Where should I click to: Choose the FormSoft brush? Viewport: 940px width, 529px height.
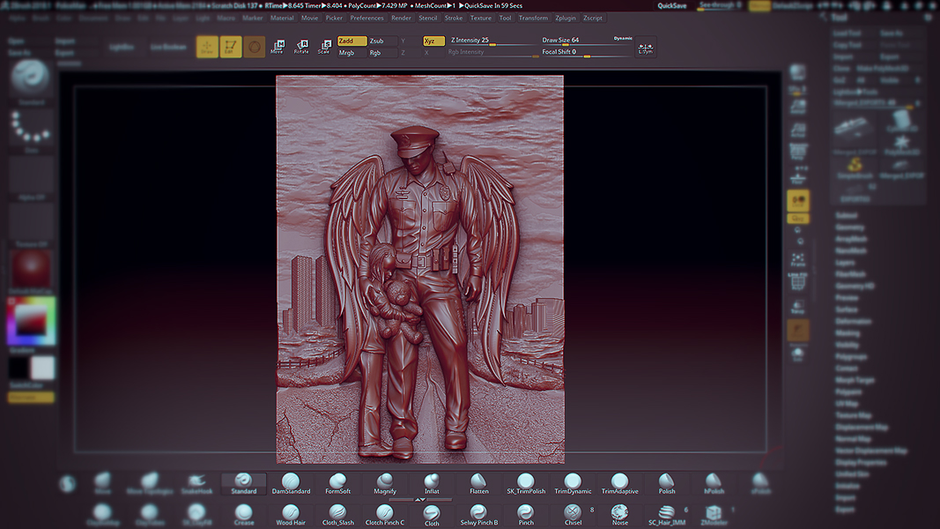(338, 483)
